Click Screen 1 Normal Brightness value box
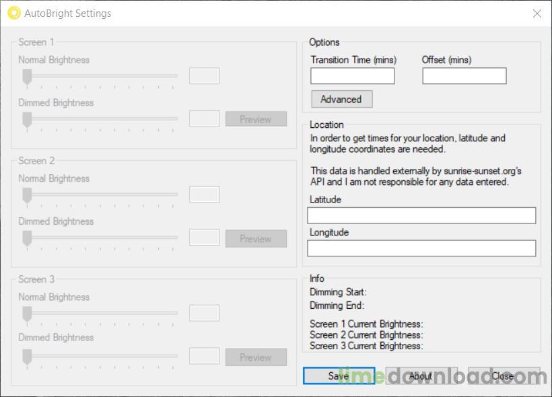The width and height of the screenshot is (552, 397). click(204, 75)
